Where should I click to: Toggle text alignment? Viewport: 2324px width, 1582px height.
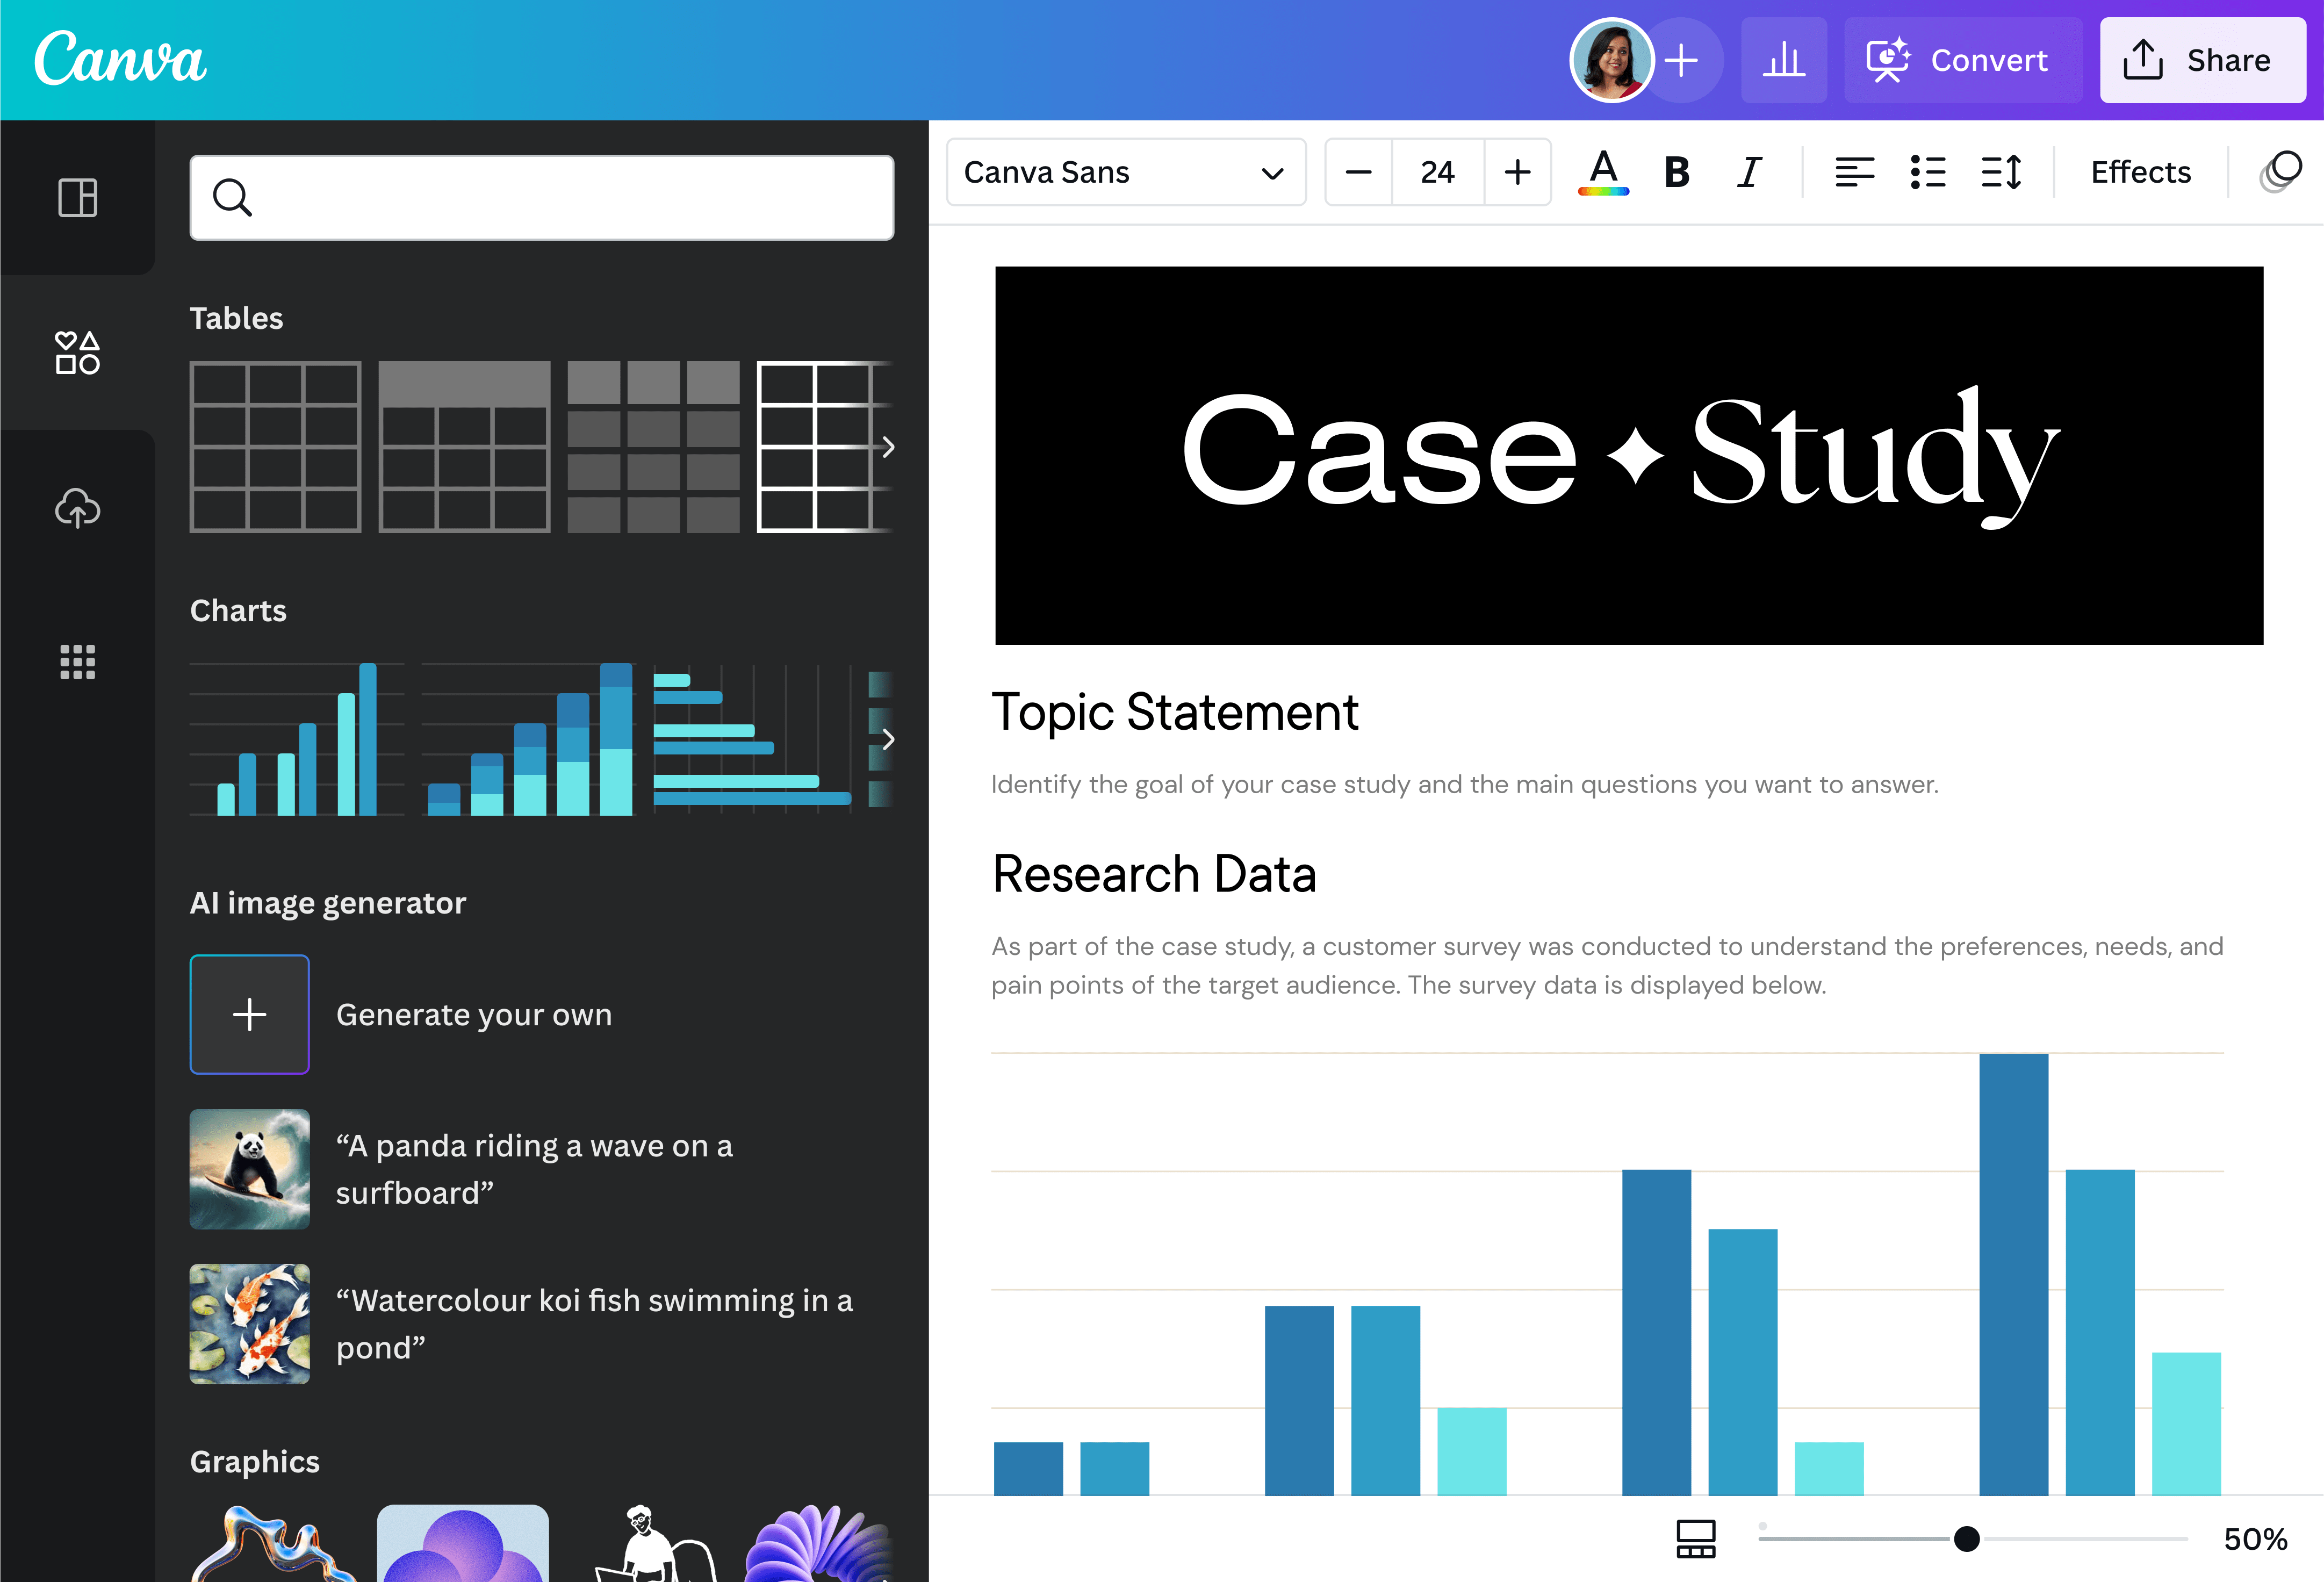[x=1855, y=172]
